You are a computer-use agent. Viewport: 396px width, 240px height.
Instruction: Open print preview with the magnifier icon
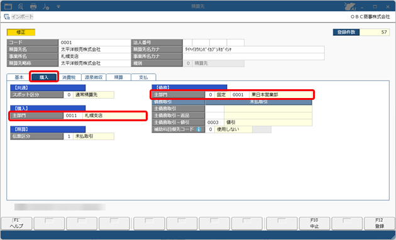(21, 6)
